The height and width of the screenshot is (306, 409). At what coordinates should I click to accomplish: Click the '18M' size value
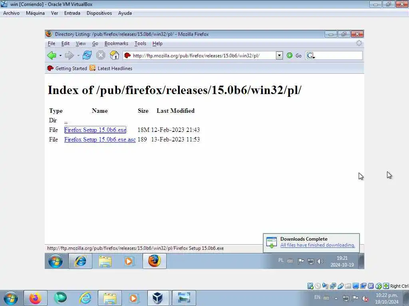[x=143, y=130]
